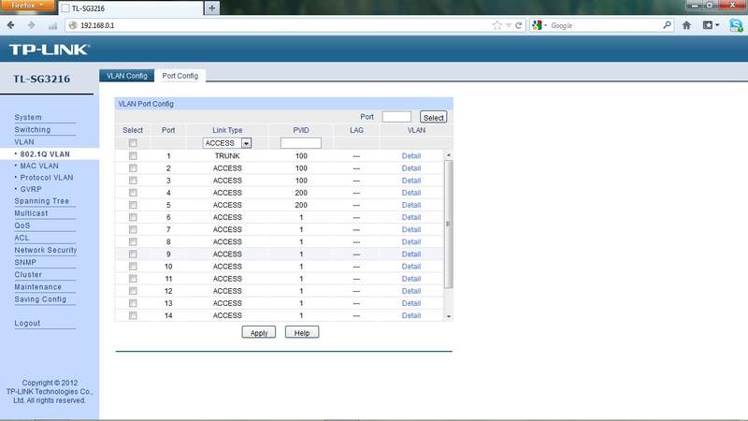Viewport: 748px width, 421px height.
Task: Open the Skype toolbar icon
Action: [x=736, y=25]
